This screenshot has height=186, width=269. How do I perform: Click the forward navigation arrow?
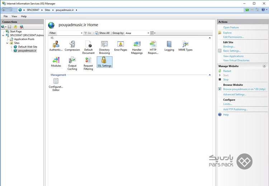[11, 10]
